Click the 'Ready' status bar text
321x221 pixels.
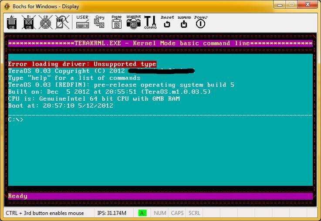pyautogui.click(x=17, y=196)
